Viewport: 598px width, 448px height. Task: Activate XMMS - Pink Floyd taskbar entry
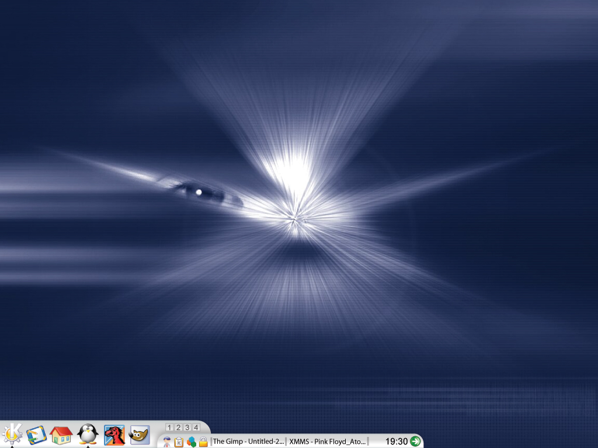point(328,442)
